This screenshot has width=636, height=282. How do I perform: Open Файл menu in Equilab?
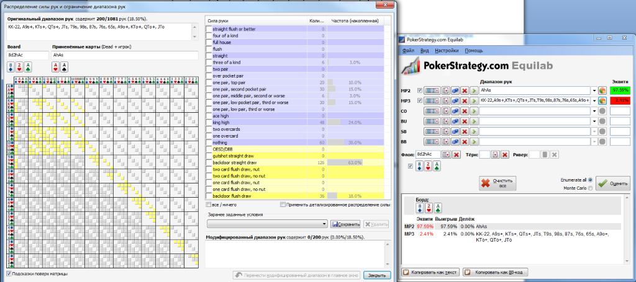pos(409,51)
